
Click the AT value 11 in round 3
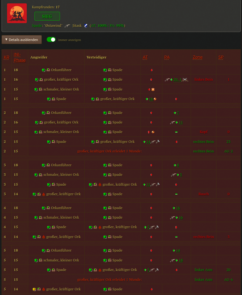(x=149, y=184)
